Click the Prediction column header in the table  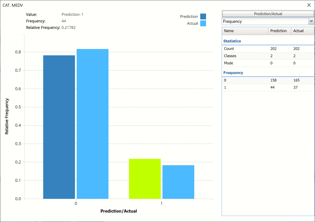click(279, 31)
